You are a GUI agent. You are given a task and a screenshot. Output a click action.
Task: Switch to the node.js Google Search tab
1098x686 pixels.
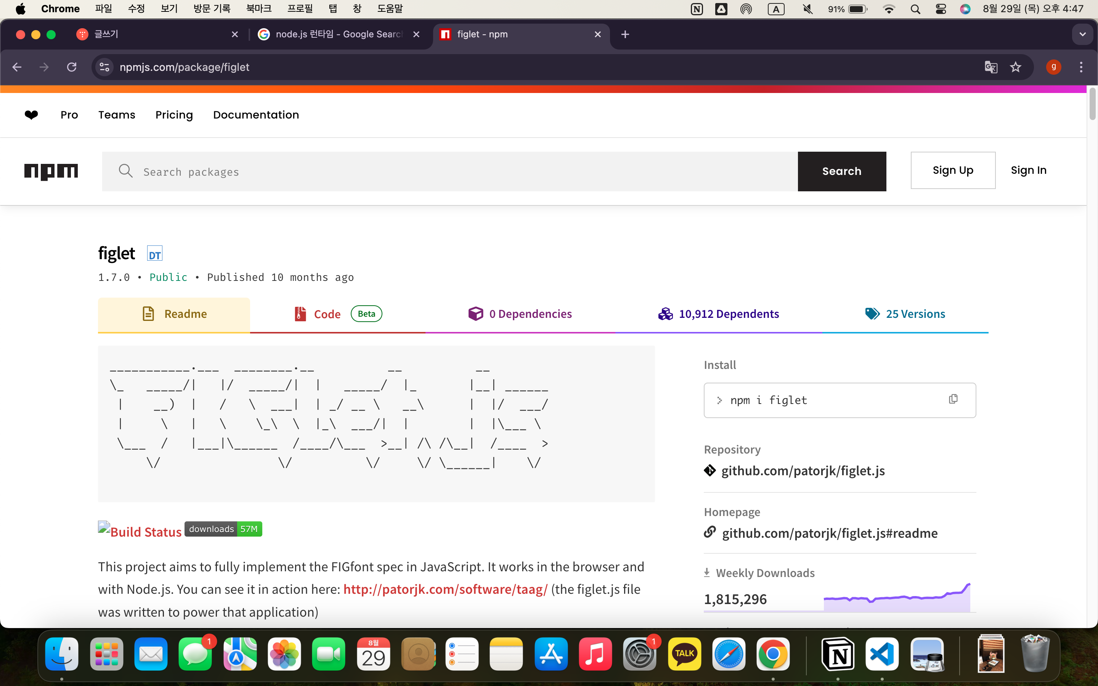tap(338, 34)
